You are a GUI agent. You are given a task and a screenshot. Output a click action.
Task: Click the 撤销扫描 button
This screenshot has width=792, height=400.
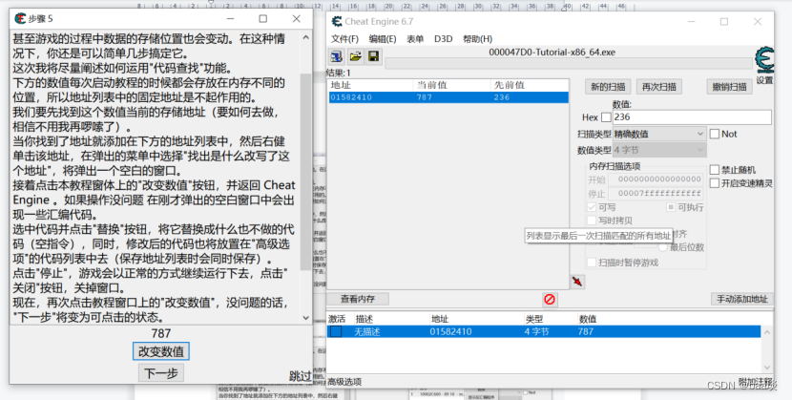729,86
